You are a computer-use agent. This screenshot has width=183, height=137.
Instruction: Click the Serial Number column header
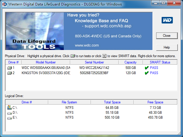(x=94, y=62)
